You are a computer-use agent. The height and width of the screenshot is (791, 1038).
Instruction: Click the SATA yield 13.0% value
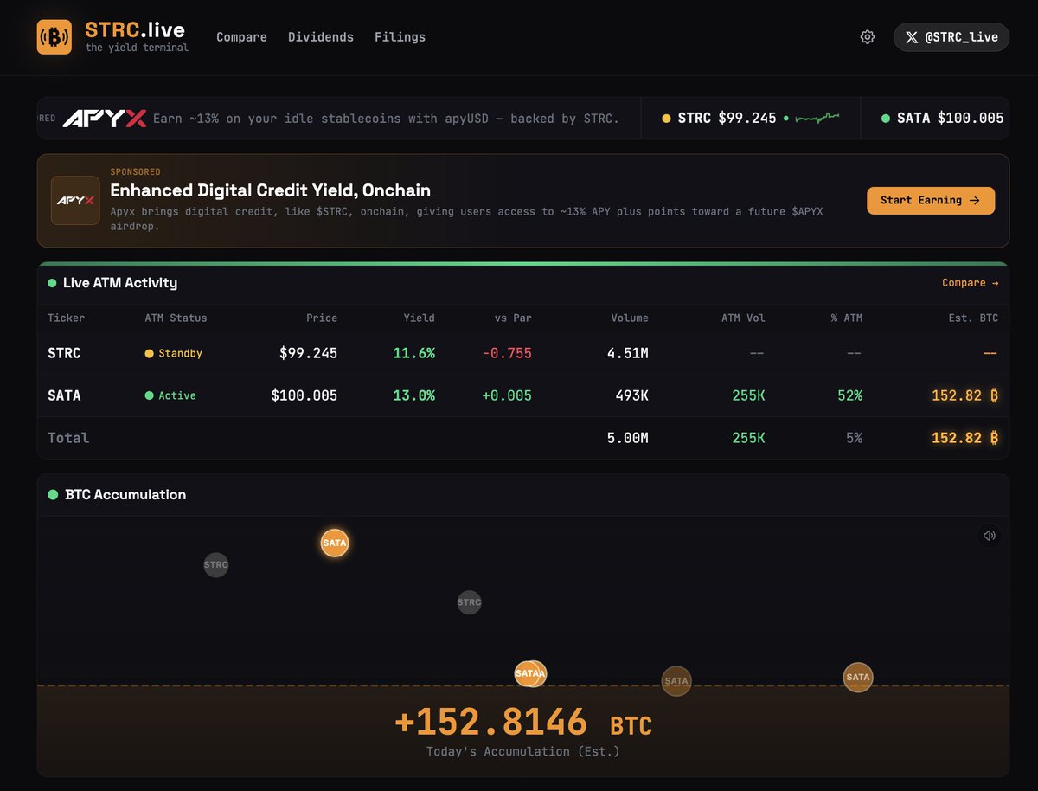click(x=413, y=395)
